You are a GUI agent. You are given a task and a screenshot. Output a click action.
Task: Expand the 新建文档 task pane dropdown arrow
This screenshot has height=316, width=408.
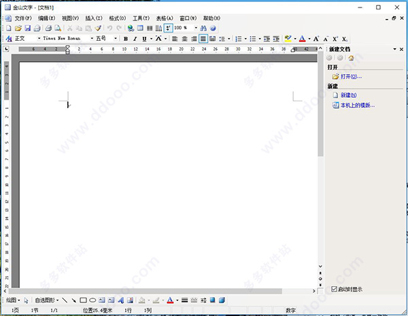394,49
